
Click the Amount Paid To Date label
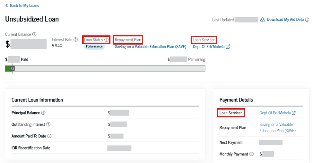[x=29, y=136]
